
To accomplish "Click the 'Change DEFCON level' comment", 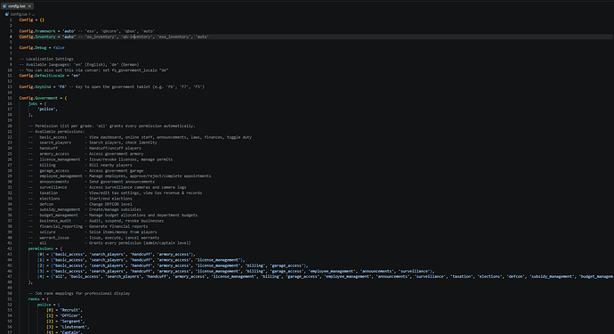I will pos(110,204).
